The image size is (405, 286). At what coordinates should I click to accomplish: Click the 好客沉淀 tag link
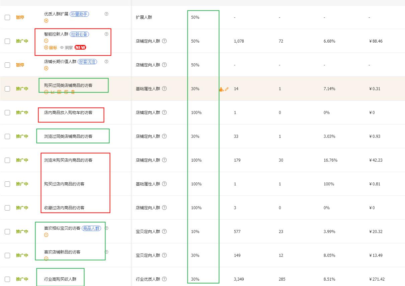pyautogui.click(x=88, y=62)
